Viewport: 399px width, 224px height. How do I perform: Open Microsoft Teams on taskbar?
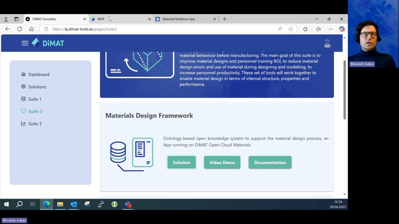[x=128, y=204]
